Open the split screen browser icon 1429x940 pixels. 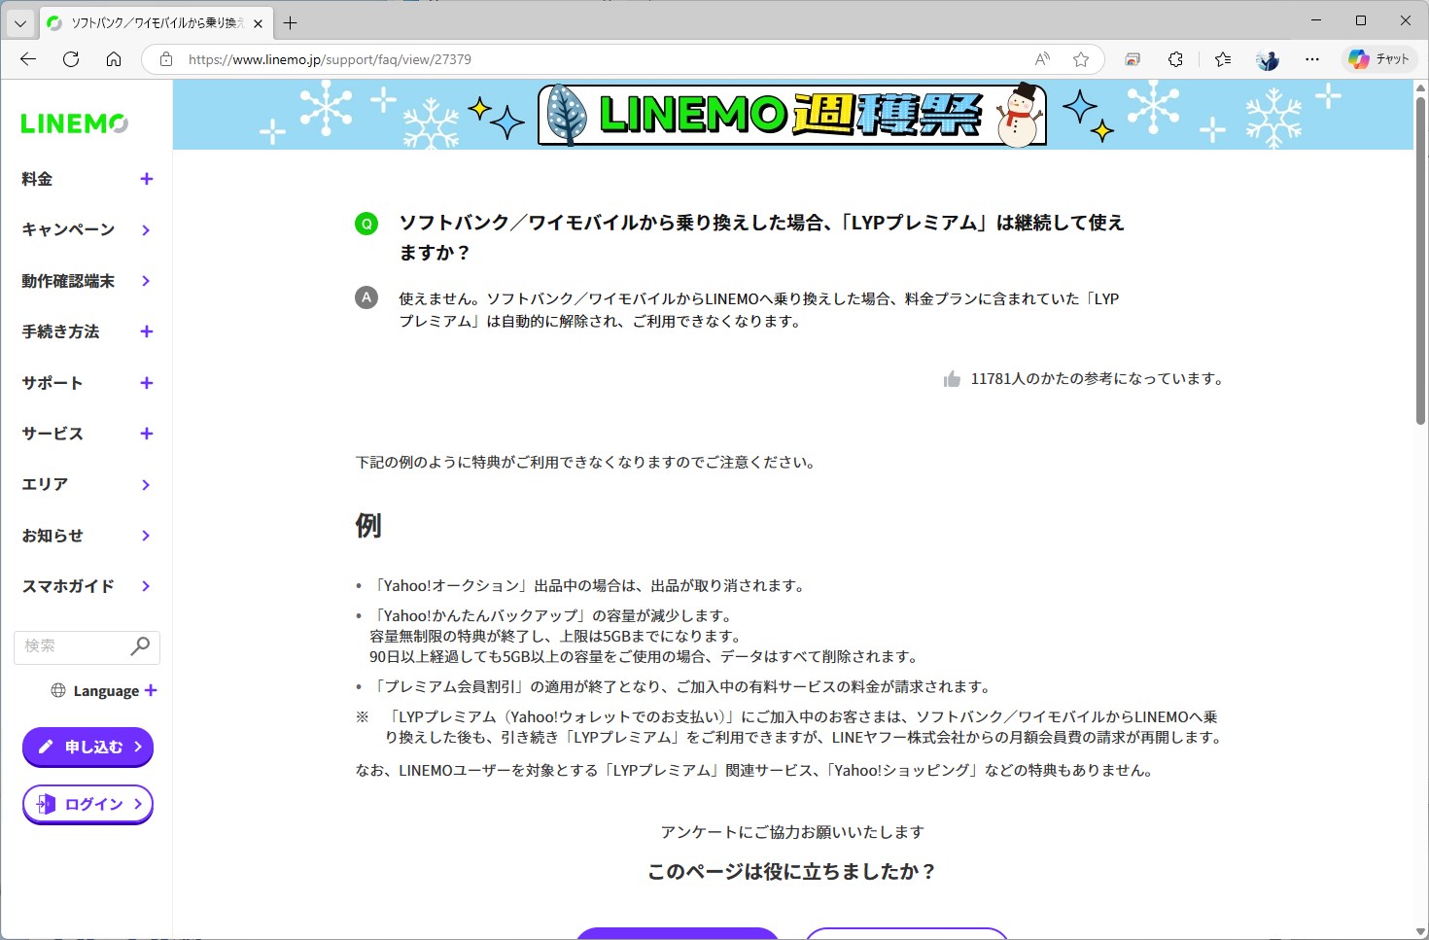1133,59
